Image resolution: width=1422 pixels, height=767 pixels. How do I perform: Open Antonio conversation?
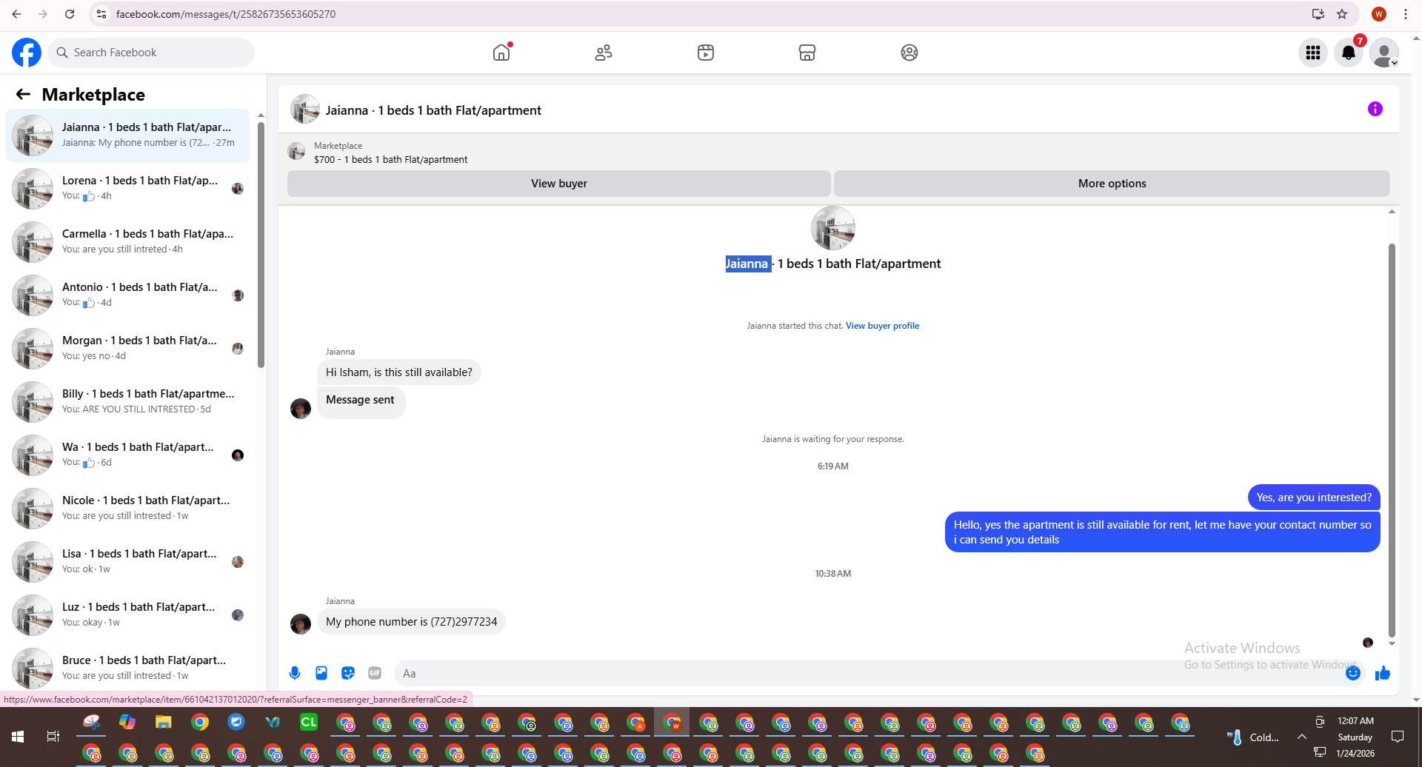tap(128, 295)
